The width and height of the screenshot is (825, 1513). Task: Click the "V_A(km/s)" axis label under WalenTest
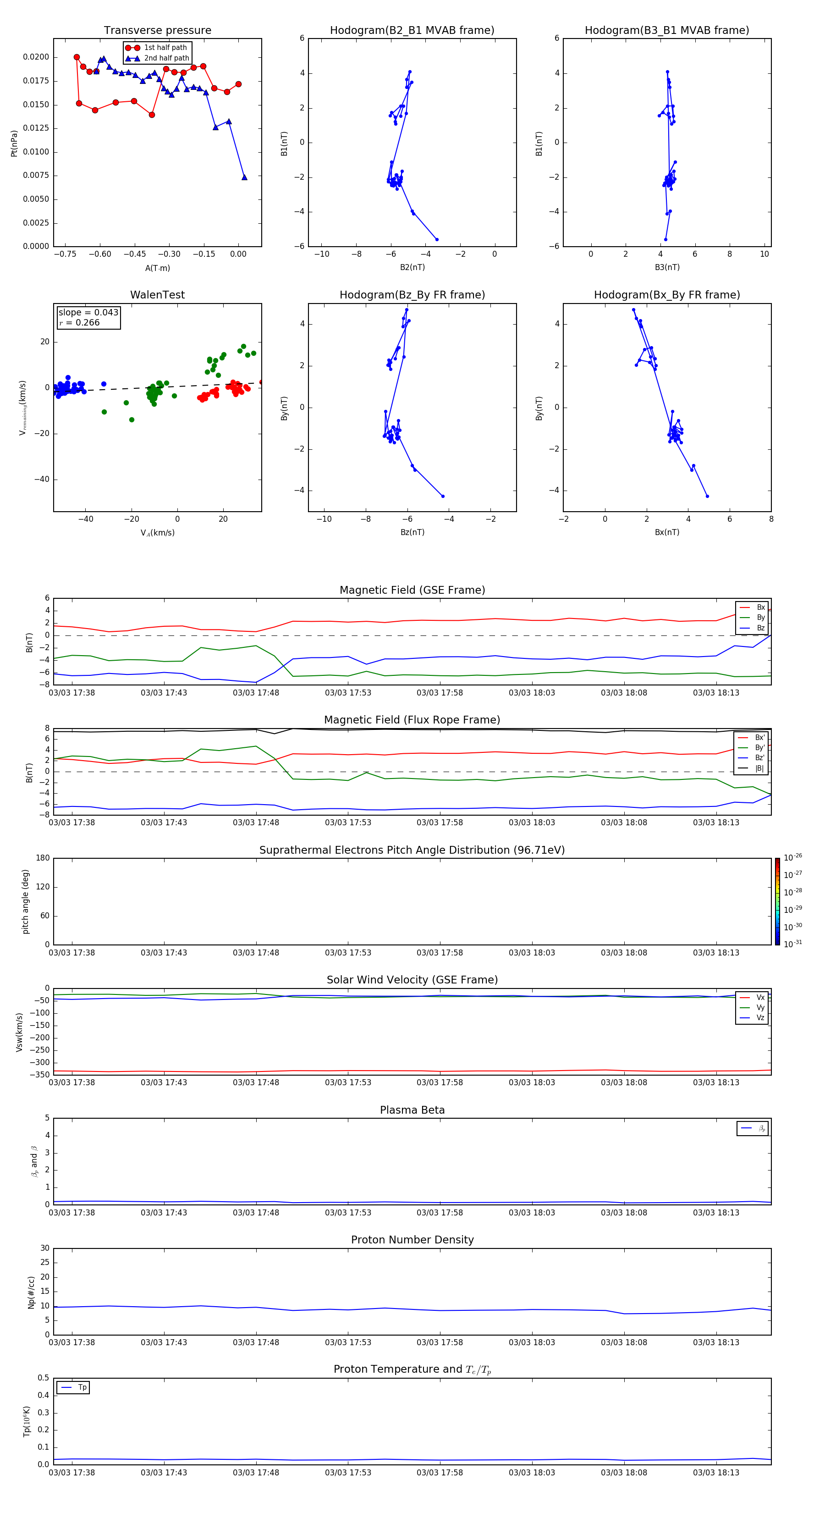click(x=157, y=533)
